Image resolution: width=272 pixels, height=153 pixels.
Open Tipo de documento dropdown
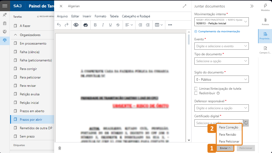pyautogui.click(x=222, y=61)
